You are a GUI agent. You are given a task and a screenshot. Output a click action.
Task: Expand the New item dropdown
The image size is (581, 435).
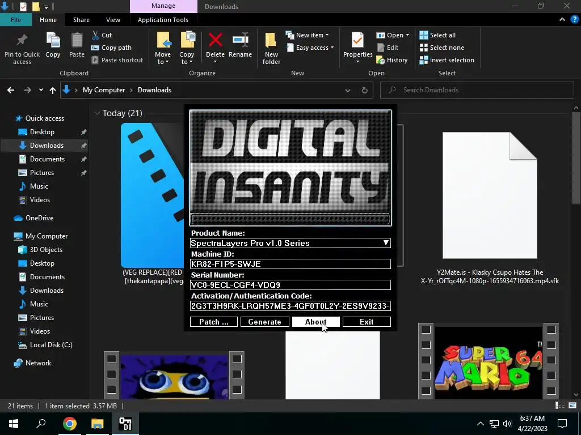[x=310, y=35]
